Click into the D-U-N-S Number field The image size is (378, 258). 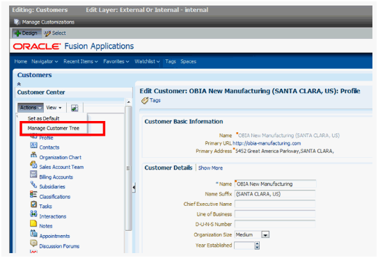275,224
